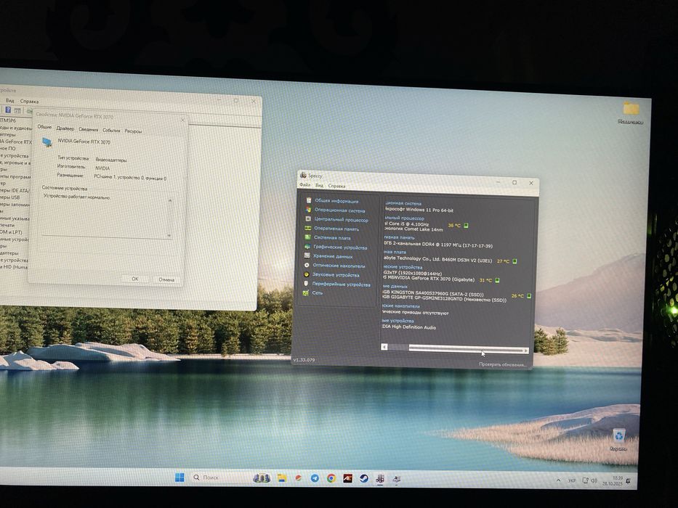
Task: Click the left arrow of Speccy's horizontal scrollbar
Action: [x=384, y=347]
